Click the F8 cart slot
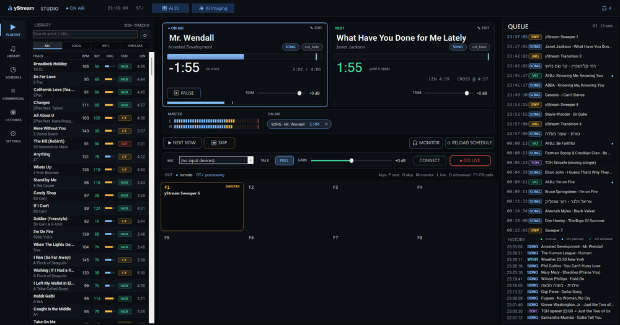 (x=454, y=257)
